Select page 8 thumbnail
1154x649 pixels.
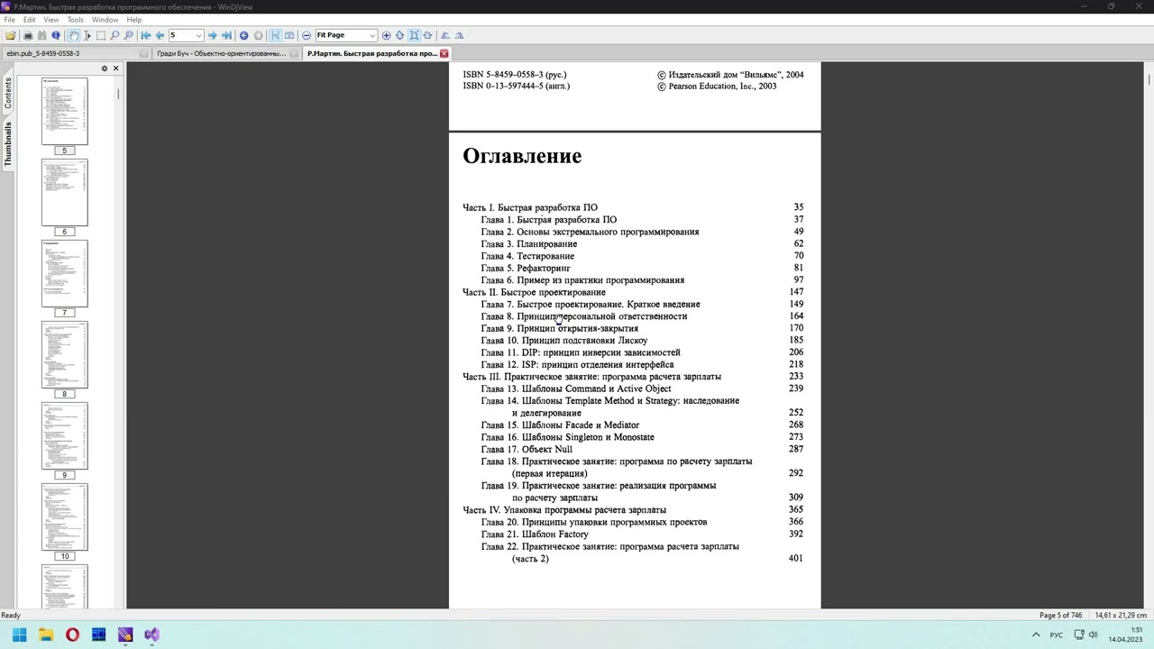(65, 354)
